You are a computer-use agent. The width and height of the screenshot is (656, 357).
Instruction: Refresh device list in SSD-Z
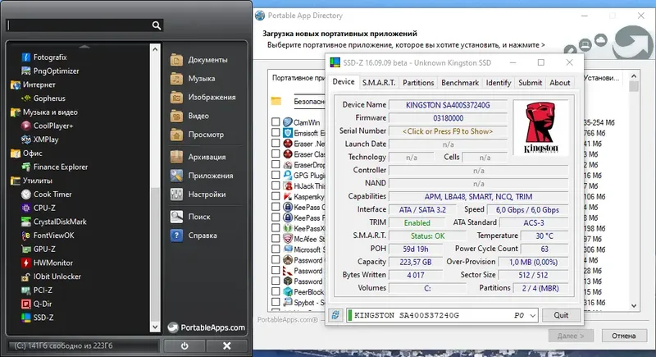pos(335,315)
